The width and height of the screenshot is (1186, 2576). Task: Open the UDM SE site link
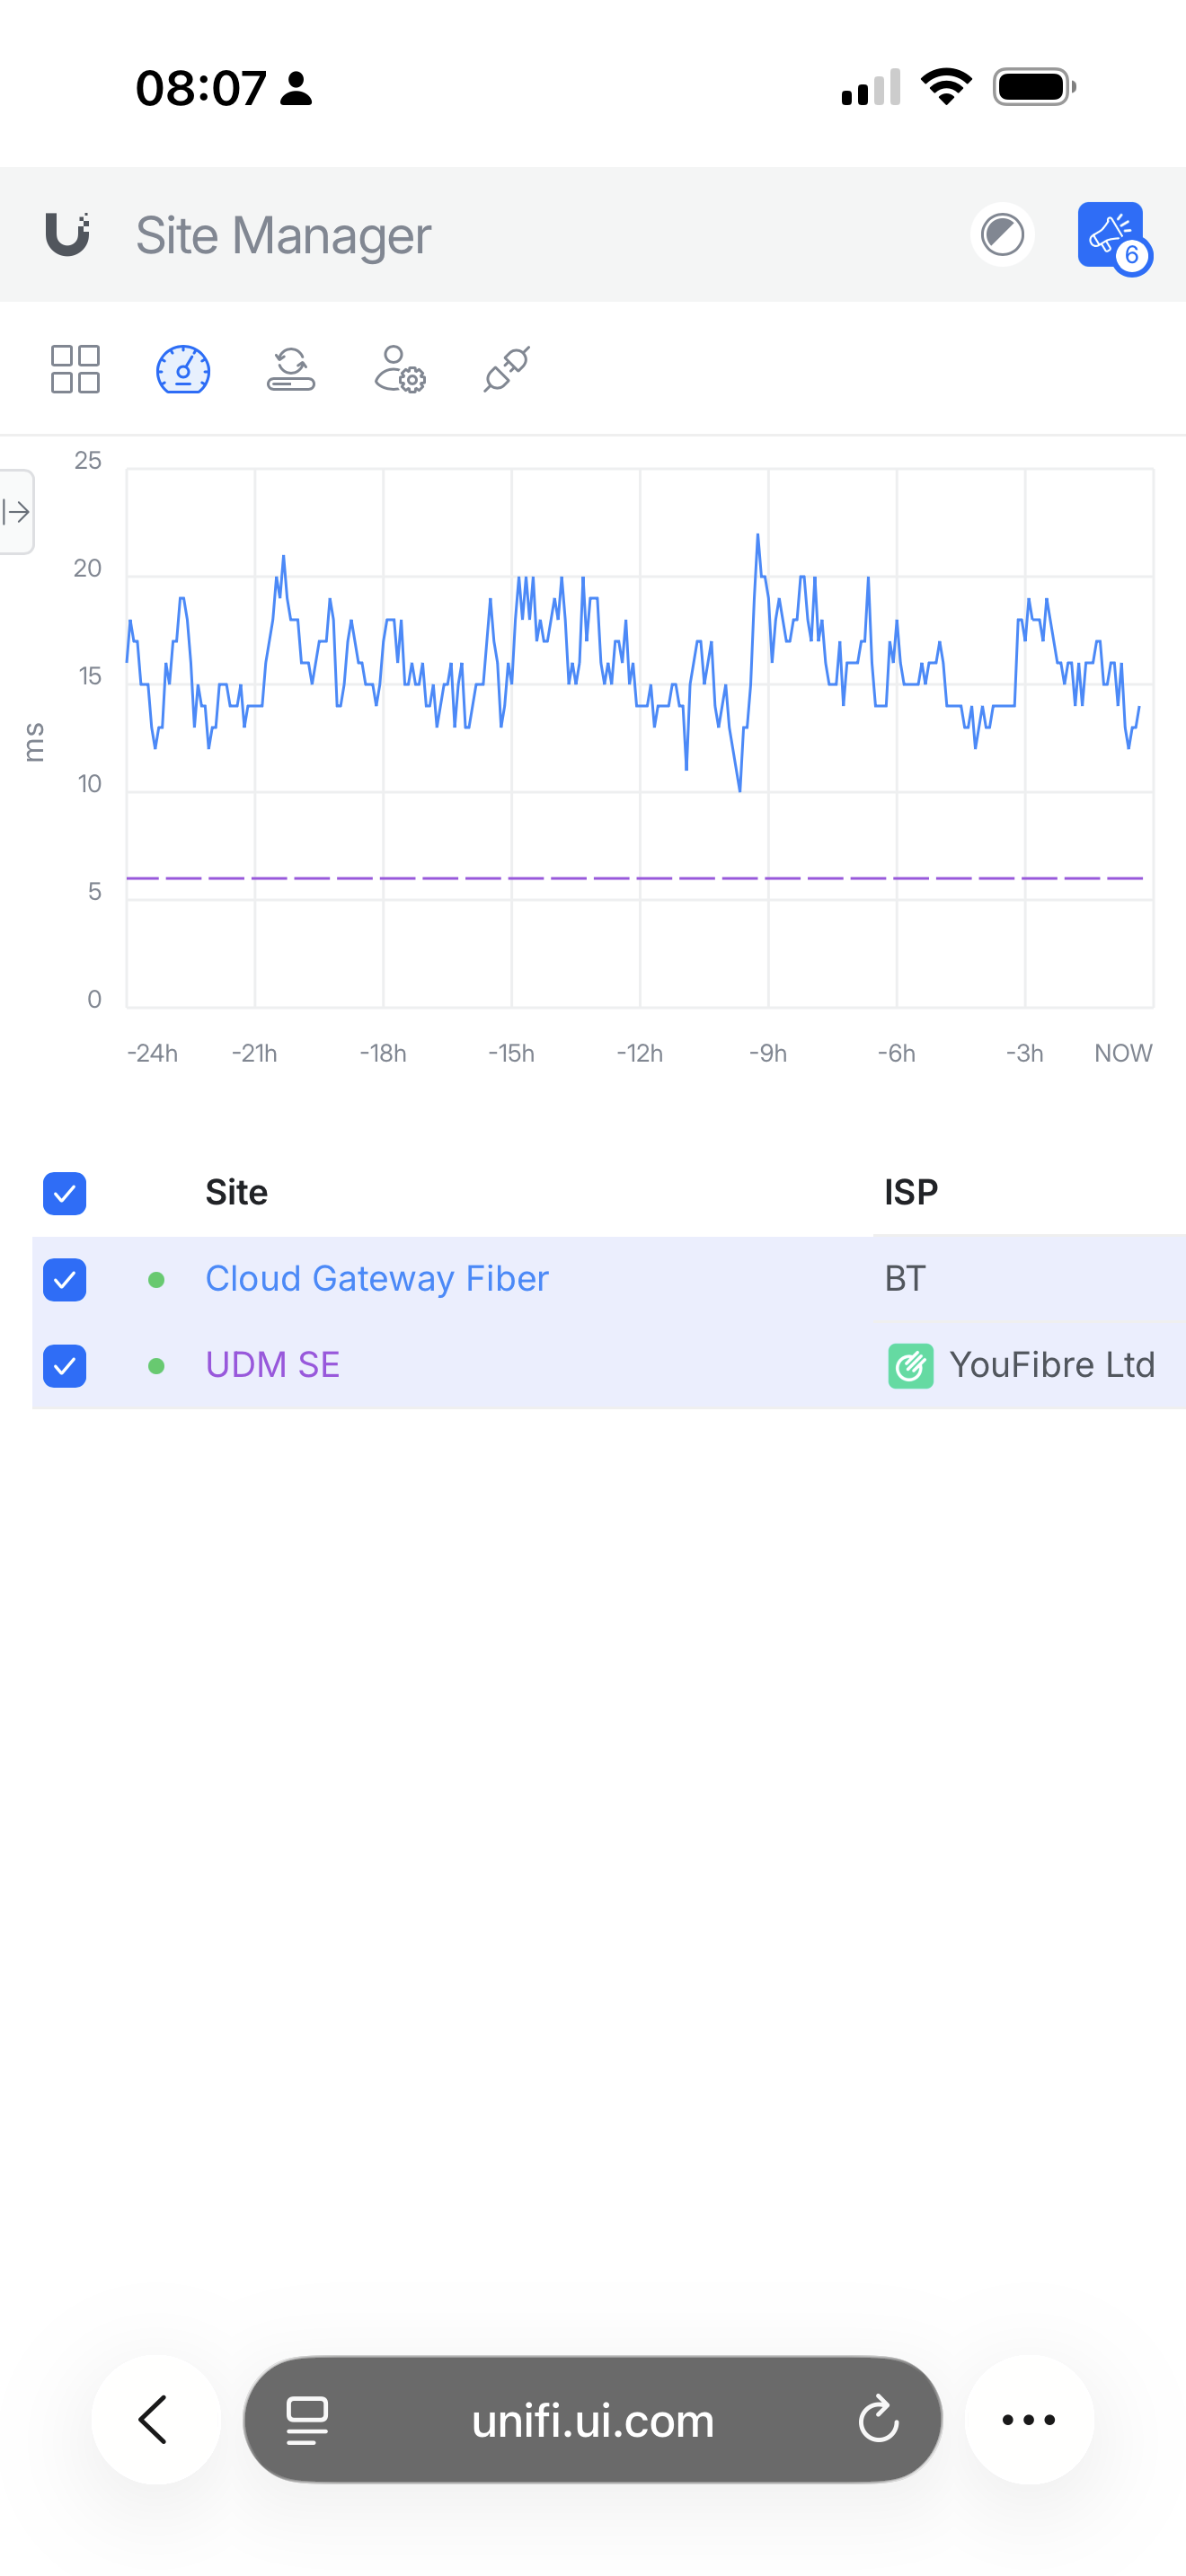[x=272, y=1365]
